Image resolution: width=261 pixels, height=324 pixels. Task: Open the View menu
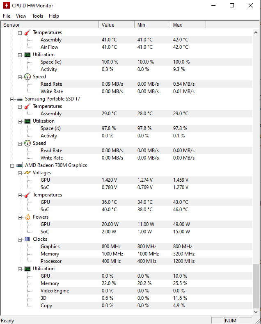click(x=21, y=16)
